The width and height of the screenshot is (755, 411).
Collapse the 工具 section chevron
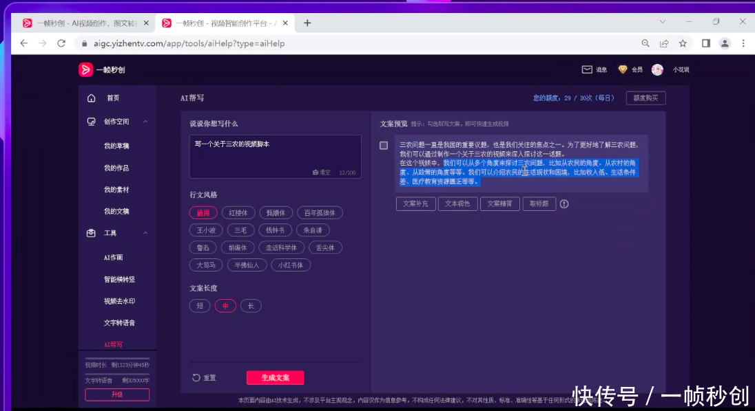click(x=145, y=233)
